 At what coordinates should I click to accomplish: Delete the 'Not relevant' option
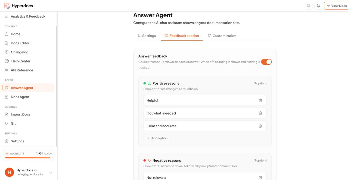[x=260, y=177]
